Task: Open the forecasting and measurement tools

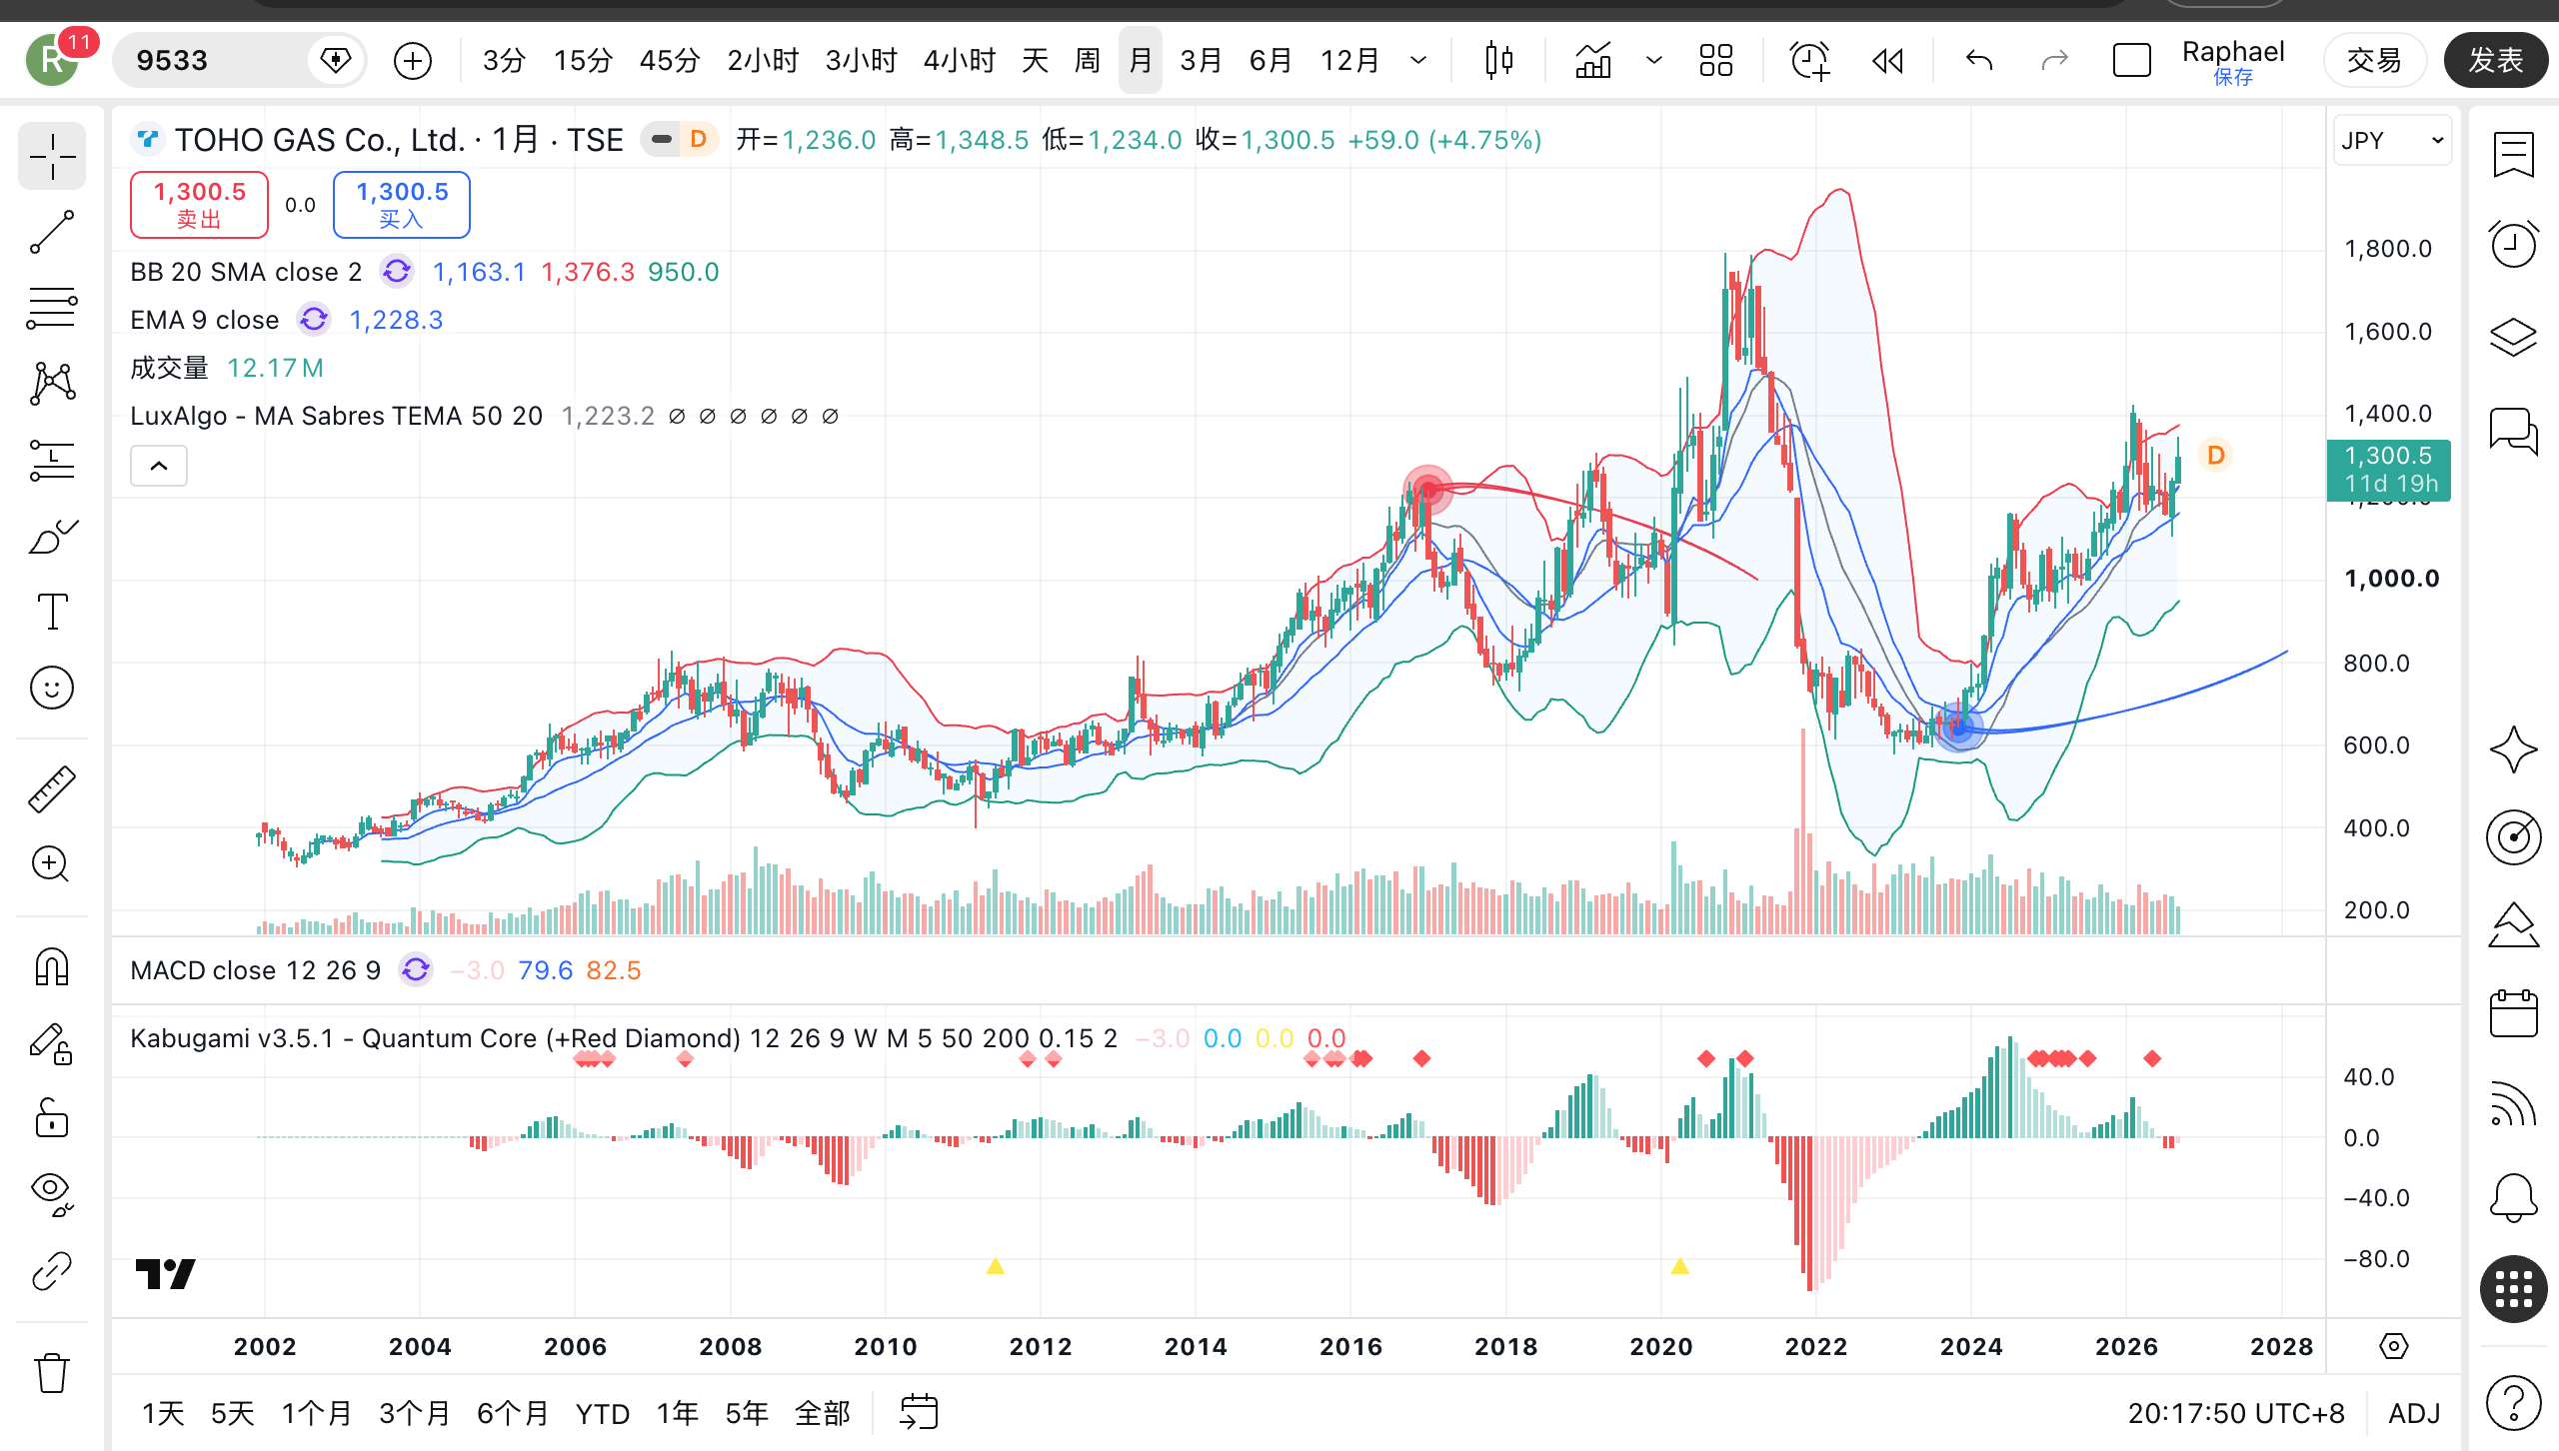Action: [x=52, y=460]
